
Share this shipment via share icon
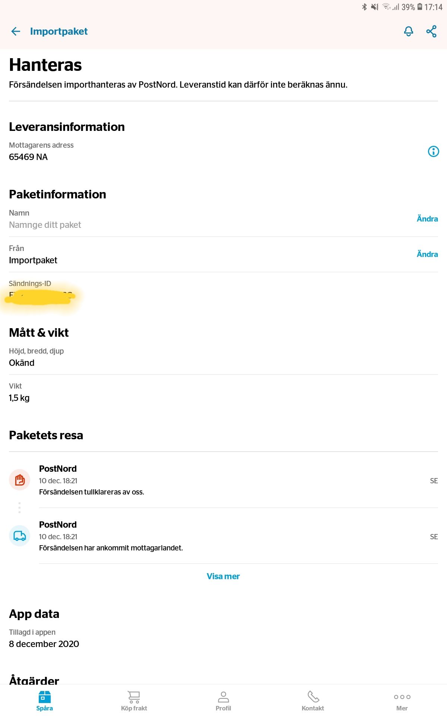(x=431, y=31)
